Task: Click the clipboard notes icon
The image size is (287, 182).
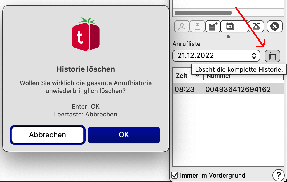Action: [x=197, y=26]
